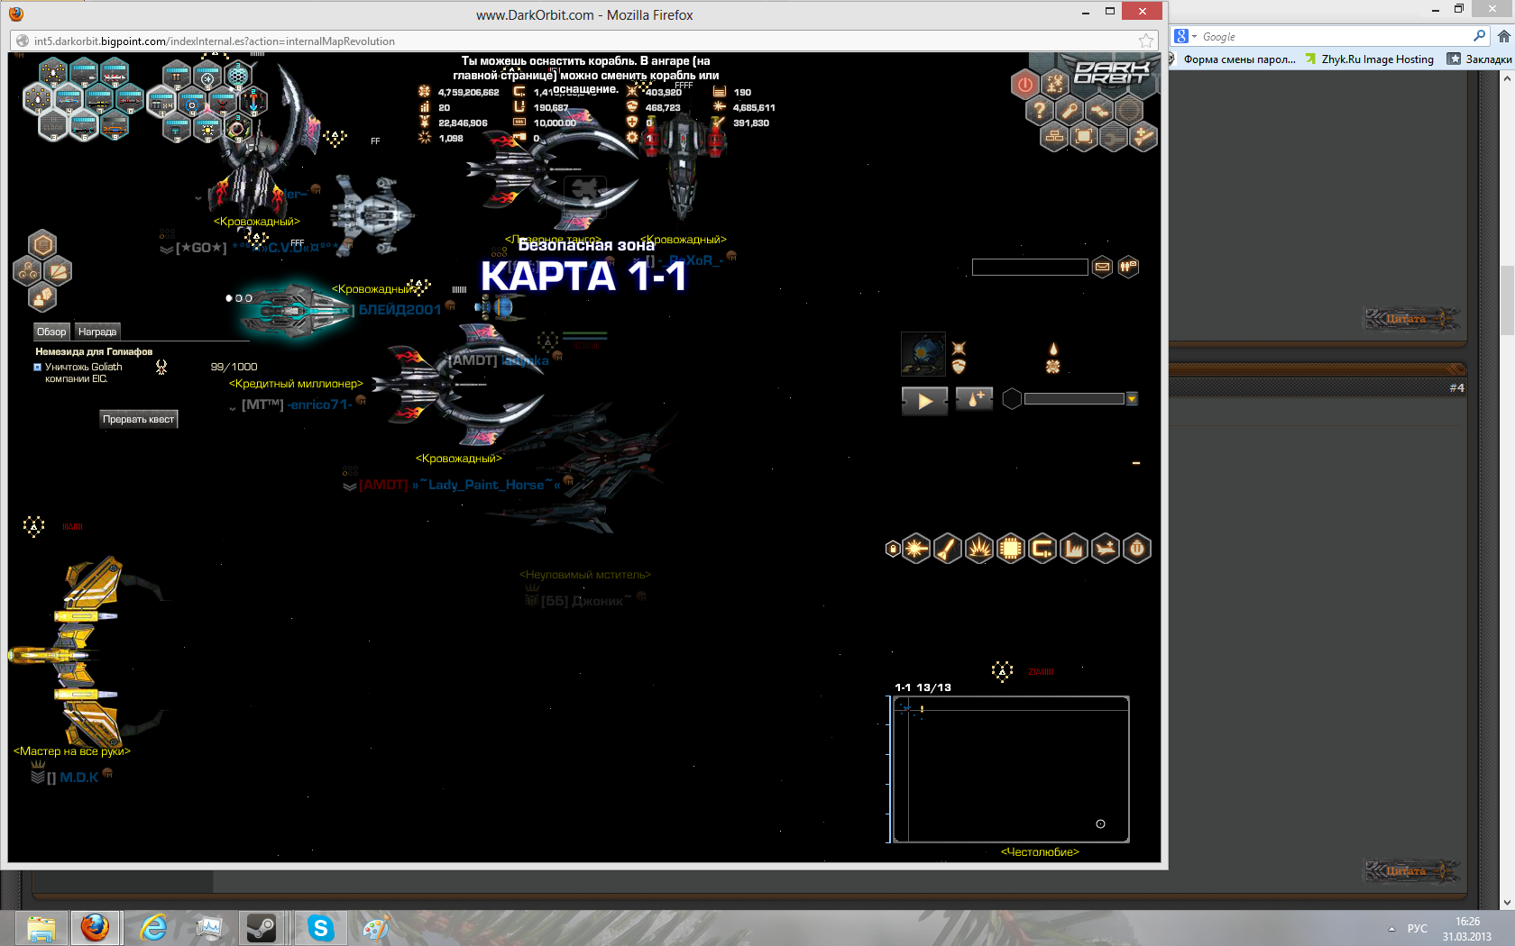Open Google search engine dropdown
The height and width of the screenshot is (946, 1515).
point(1185,37)
